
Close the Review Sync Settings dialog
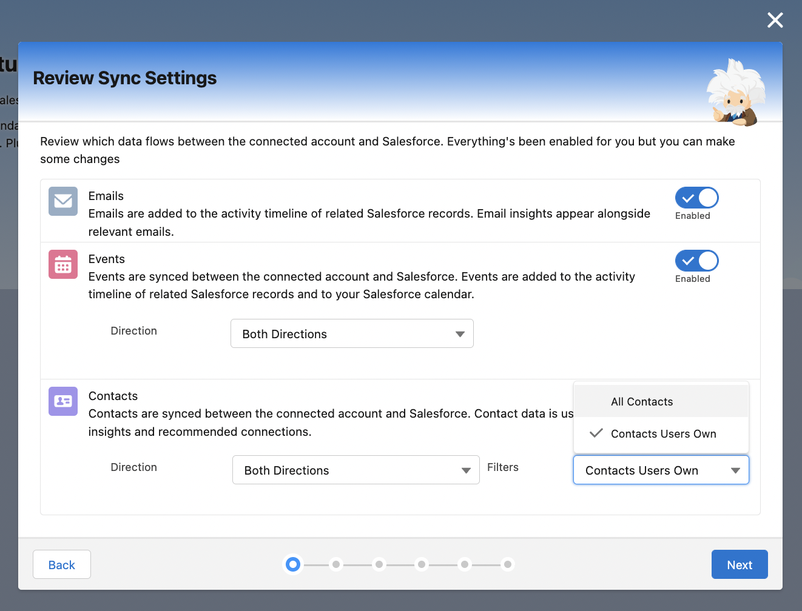pyautogui.click(x=775, y=20)
